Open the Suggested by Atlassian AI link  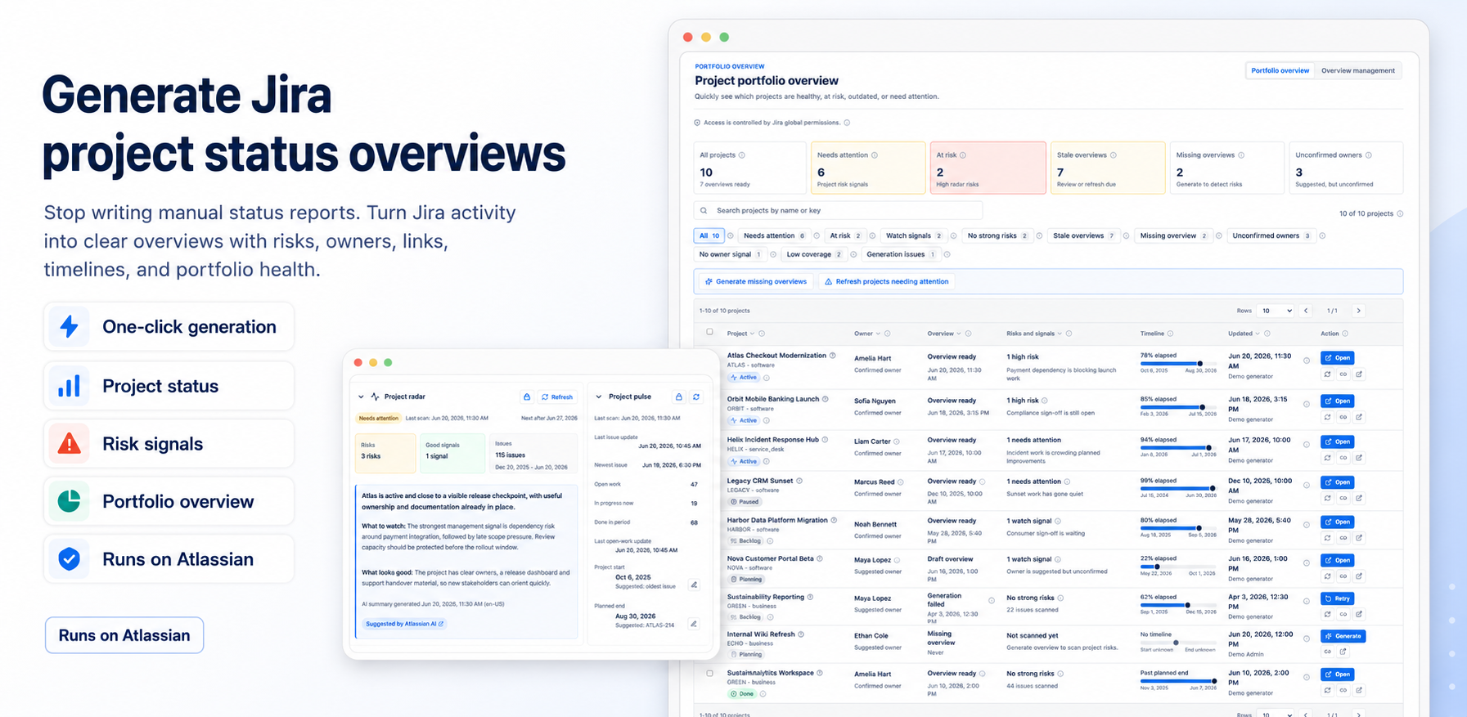[x=404, y=624]
